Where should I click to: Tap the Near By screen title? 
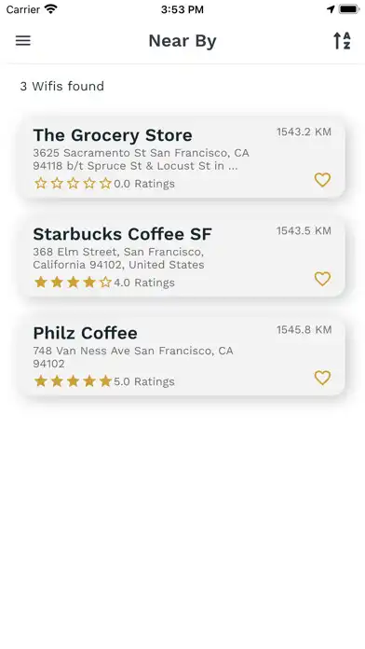182,41
